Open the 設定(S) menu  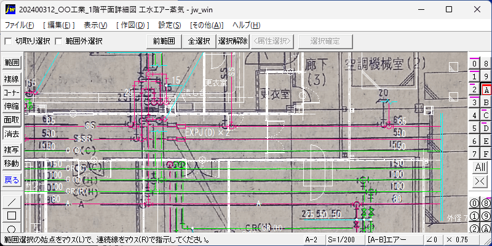pyautogui.click(x=170, y=25)
